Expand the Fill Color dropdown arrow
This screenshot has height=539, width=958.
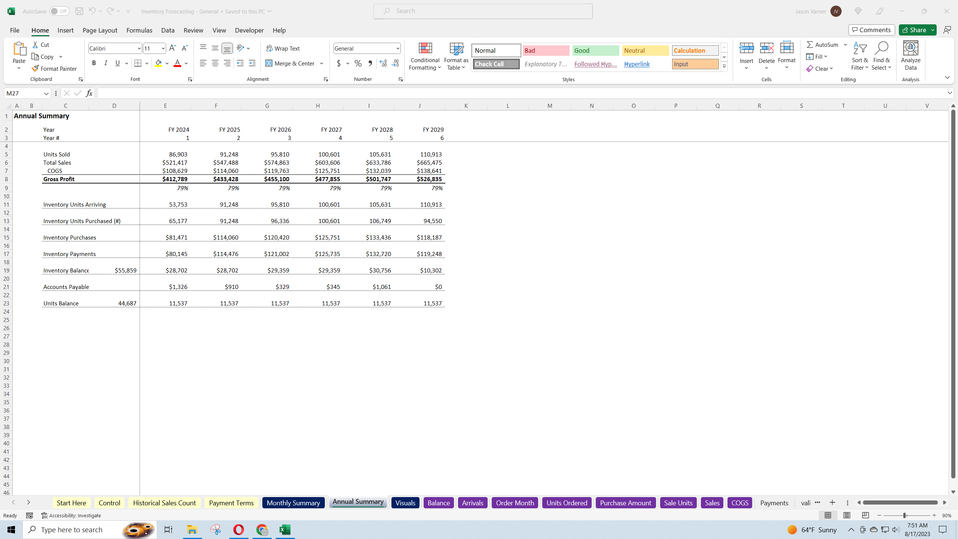tap(167, 63)
